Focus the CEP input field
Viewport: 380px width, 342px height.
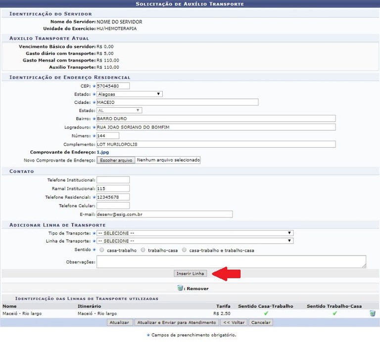tap(113, 86)
